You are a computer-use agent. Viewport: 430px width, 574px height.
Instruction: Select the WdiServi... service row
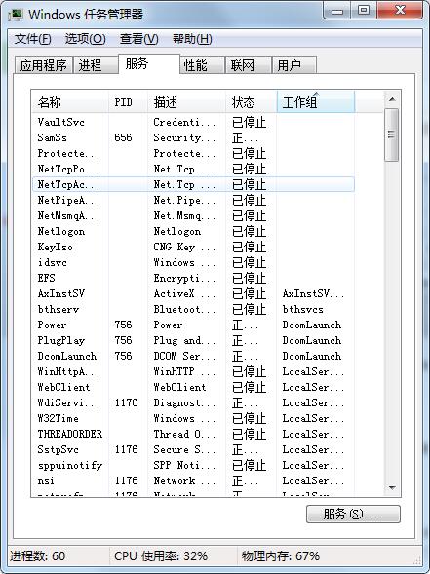click(193, 402)
